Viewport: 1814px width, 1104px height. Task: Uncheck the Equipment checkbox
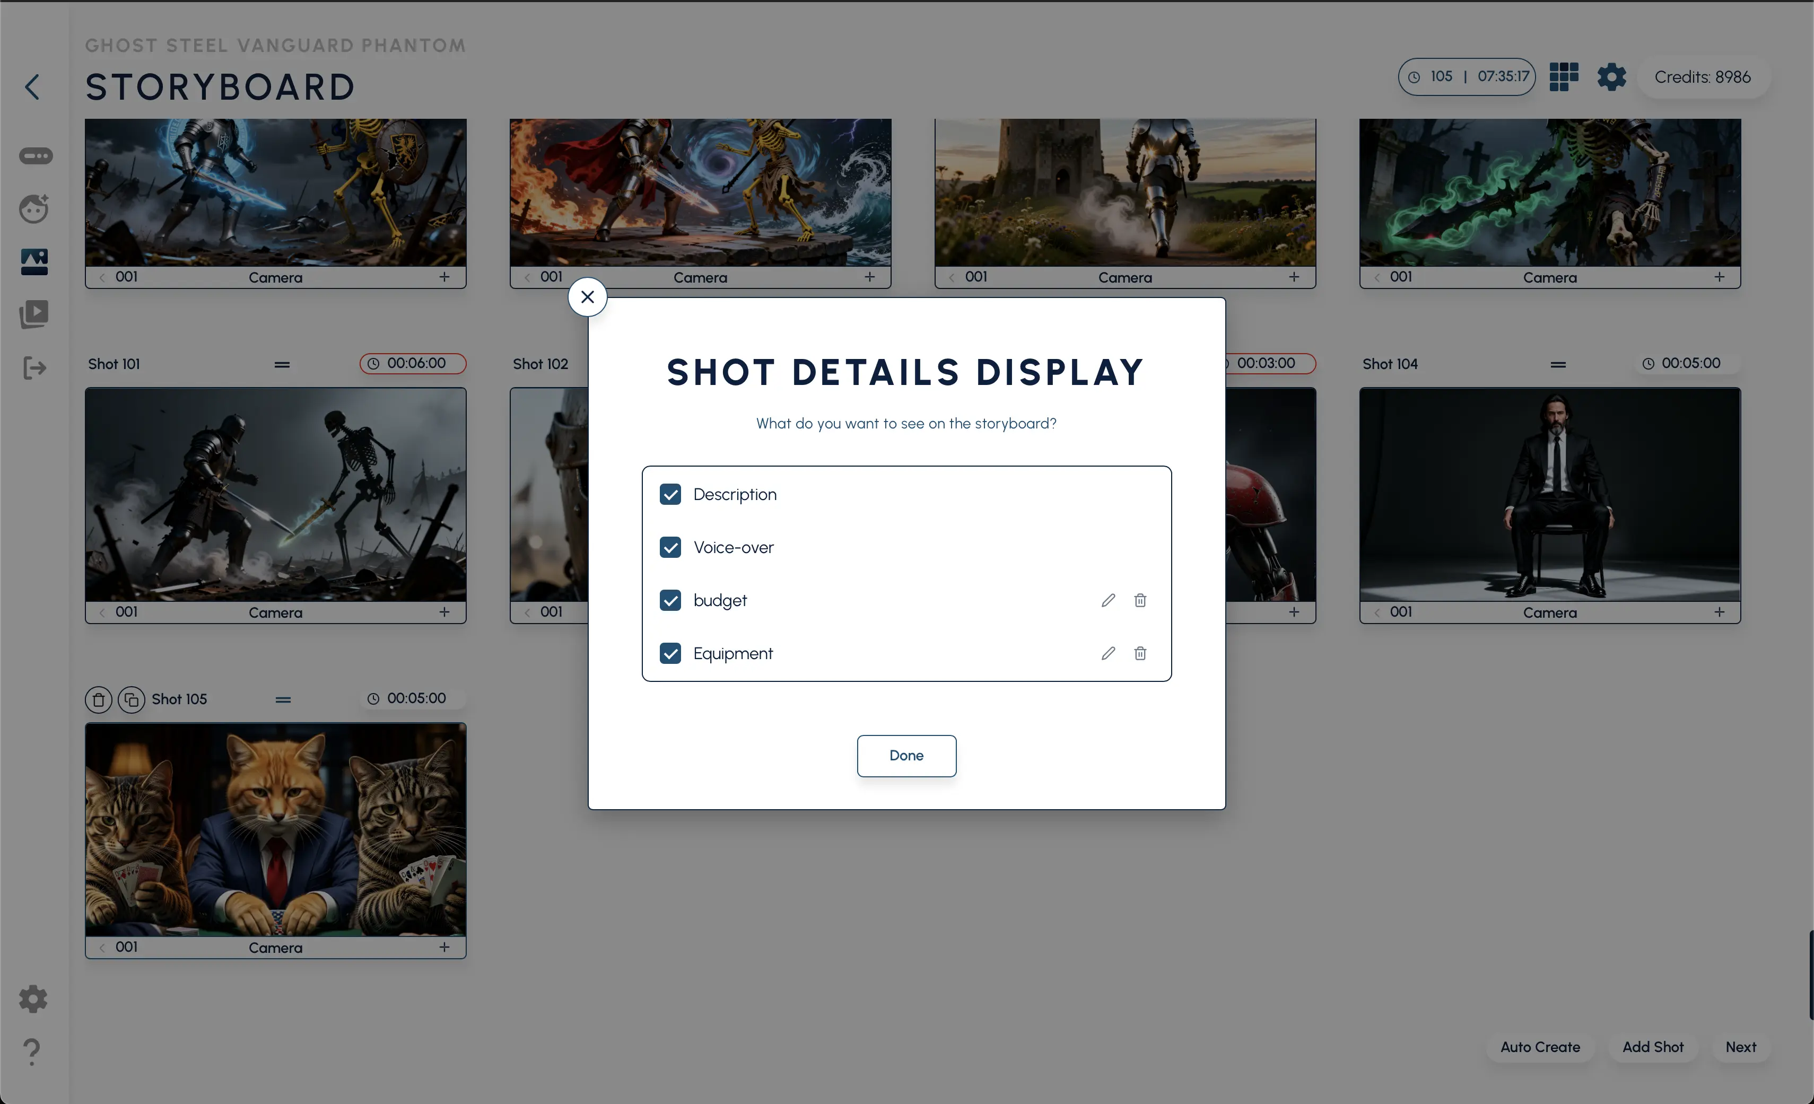point(670,653)
